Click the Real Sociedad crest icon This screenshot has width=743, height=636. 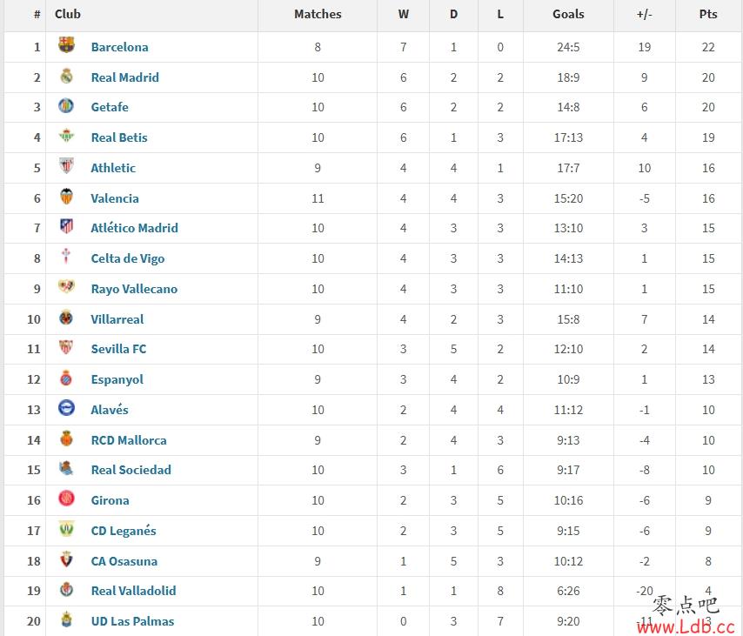click(66, 468)
